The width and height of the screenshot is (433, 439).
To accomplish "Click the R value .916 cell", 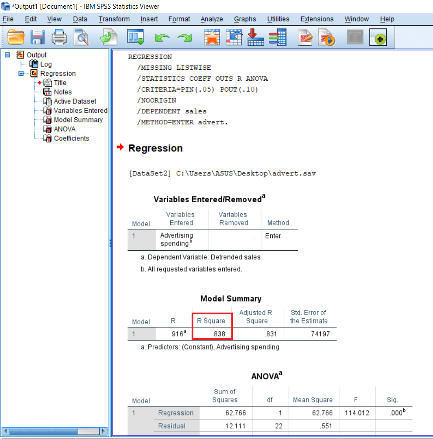I will point(178,334).
